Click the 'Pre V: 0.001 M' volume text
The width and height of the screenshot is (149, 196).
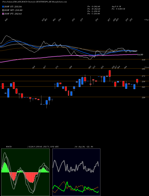(118, 9)
